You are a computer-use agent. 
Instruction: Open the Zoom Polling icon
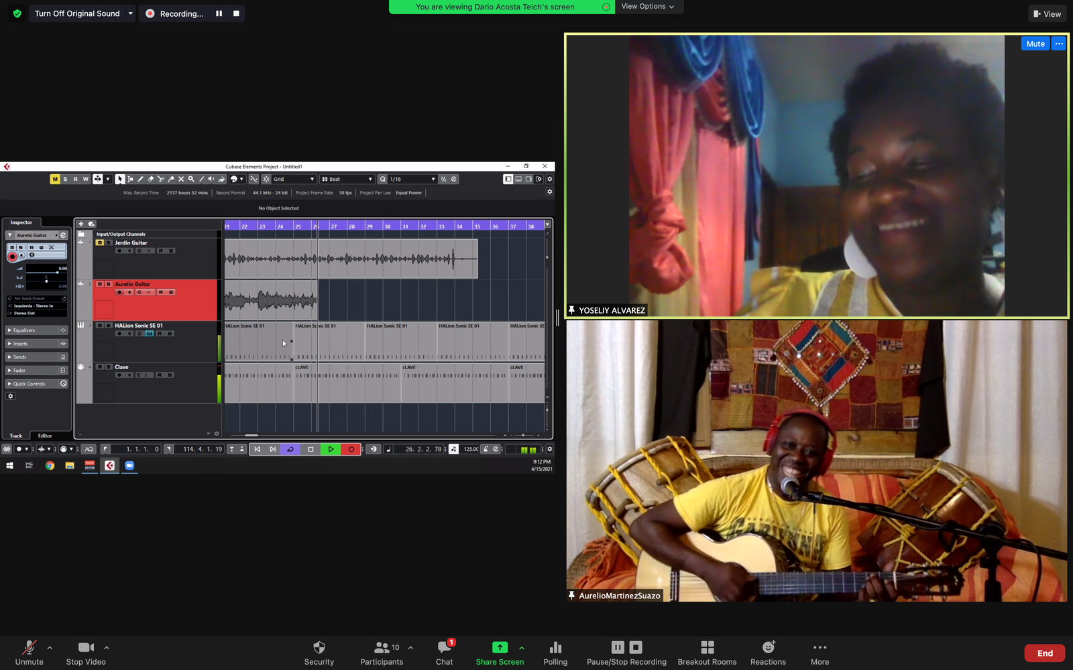pos(555,653)
